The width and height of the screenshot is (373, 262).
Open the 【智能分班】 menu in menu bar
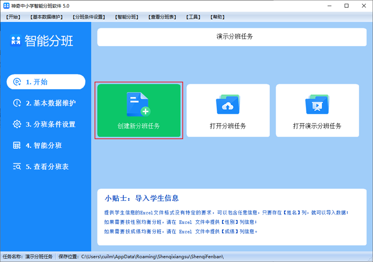pyautogui.click(x=126, y=17)
